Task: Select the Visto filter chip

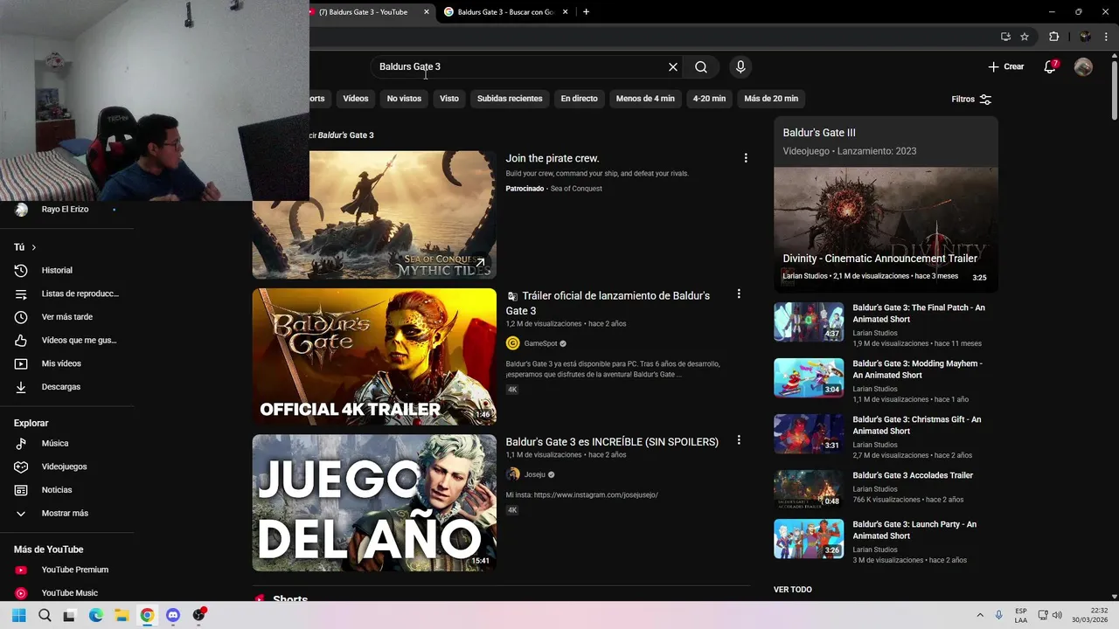Action: [449, 99]
